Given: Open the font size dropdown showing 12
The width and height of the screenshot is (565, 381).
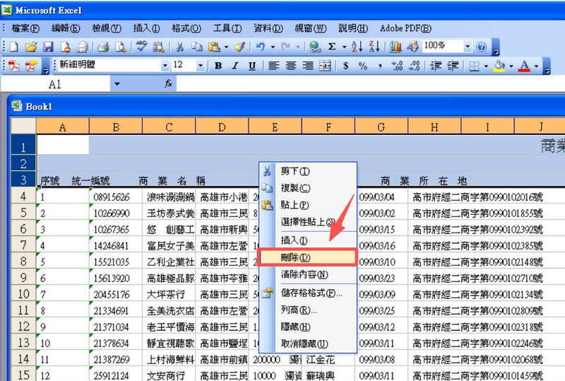Looking at the screenshot, I should pyautogui.click(x=201, y=66).
